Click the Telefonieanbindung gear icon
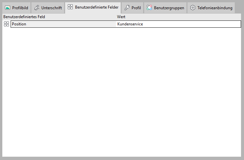This screenshot has width=244, height=160. (193, 8)
